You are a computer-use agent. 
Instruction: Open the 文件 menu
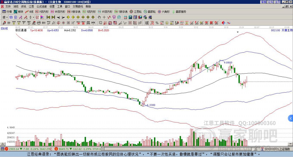point(8,7)
